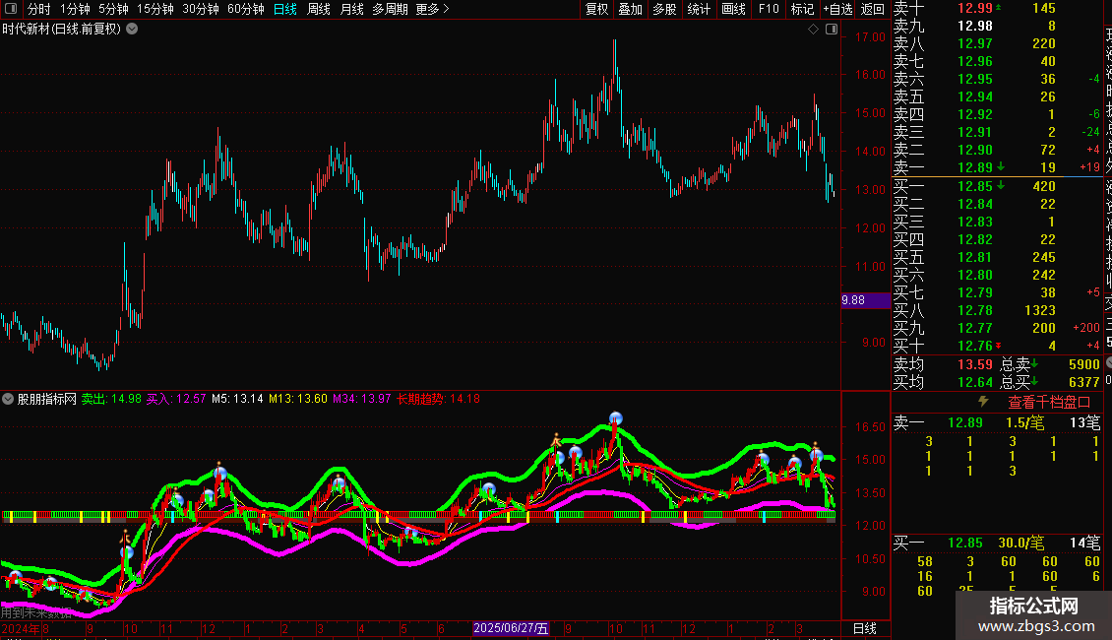This screenshot has height=640, width=1112.
Task: Click the M34: 13.97 indicator label
Action: [x=362, y=399]
